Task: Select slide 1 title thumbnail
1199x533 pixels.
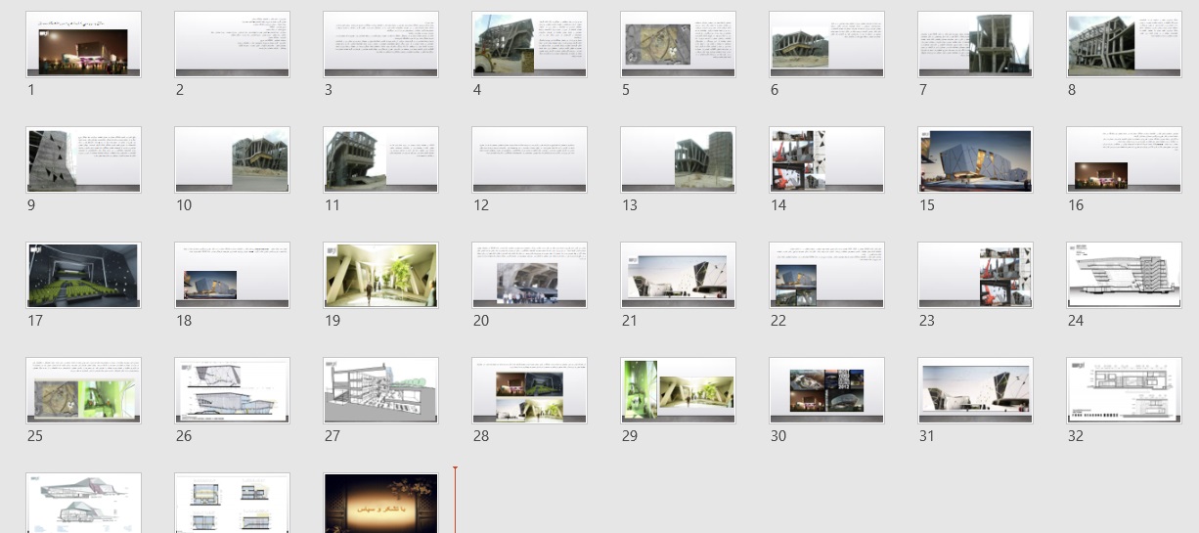Action: [x=84, y=44]
